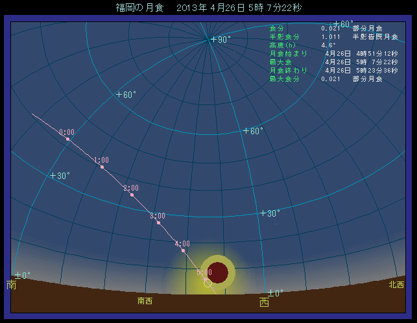Click the 南西 (southwest) direction label

tap(145, 301)
